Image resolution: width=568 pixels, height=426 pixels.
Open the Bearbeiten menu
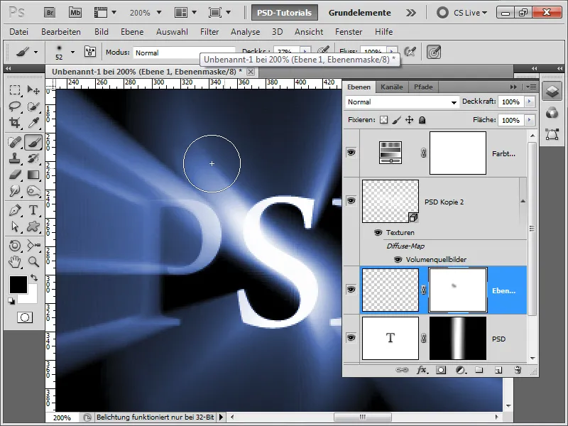coord(61,32)
